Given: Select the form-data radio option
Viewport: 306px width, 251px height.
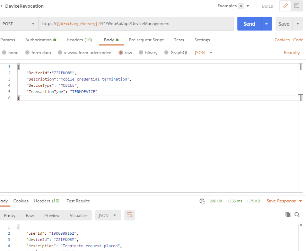Looking at the screenshot, I should 27,52.
